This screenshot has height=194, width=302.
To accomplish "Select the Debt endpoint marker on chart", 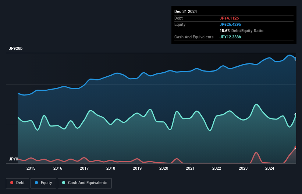I will (296, 147).
